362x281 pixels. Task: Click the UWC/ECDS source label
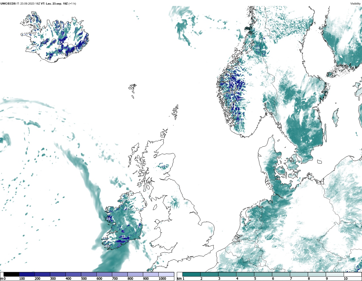coord(8,4)
